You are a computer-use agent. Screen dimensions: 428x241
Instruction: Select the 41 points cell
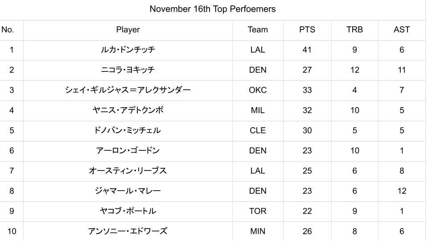(x=307, y=50)
